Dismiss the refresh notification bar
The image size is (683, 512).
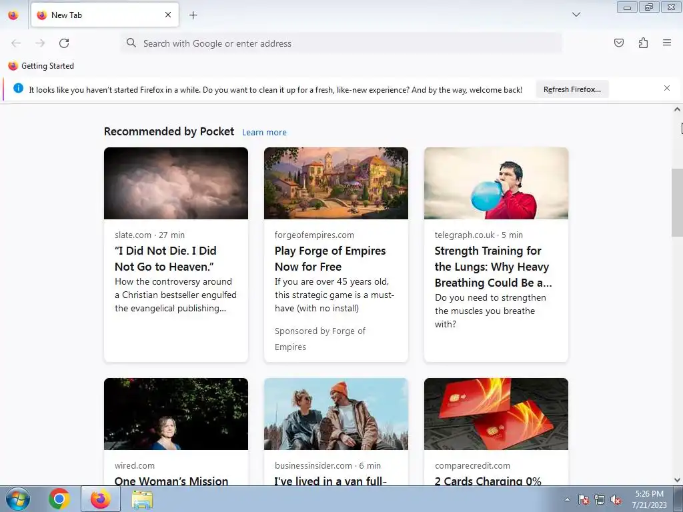[667, 89]
